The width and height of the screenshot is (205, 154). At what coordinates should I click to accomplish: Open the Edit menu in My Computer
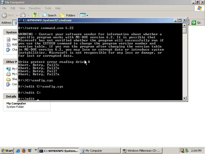(13, 8)
